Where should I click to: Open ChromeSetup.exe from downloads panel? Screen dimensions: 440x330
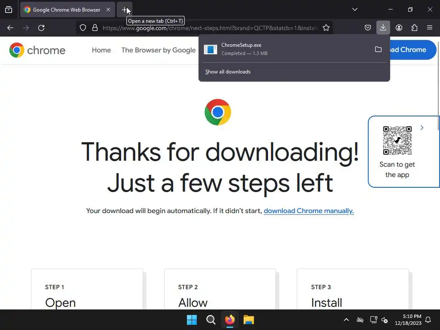(285, 49)
